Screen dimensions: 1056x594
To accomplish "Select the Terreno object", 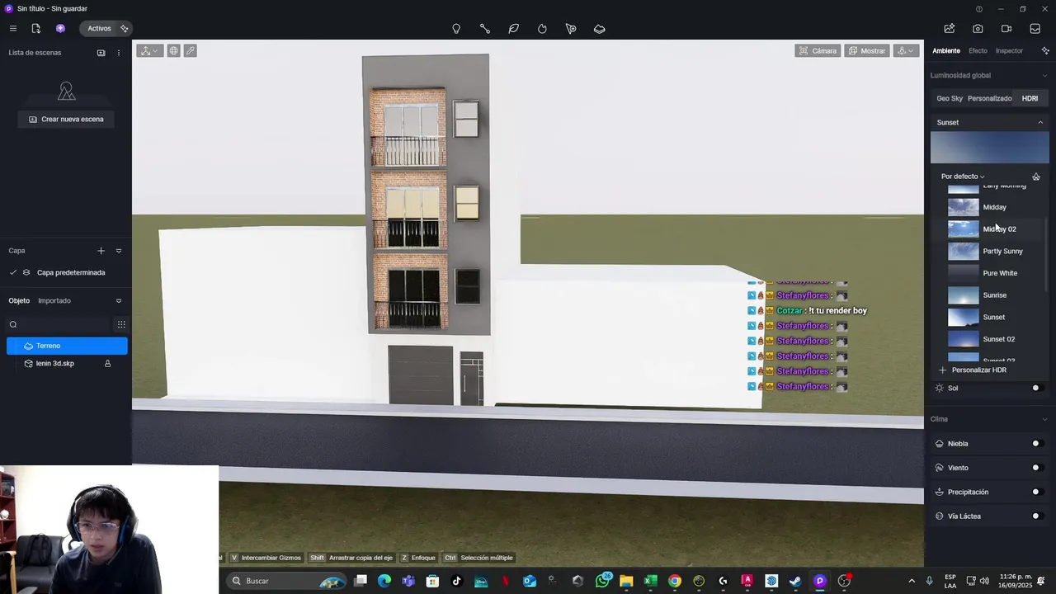I will [67, 346].
